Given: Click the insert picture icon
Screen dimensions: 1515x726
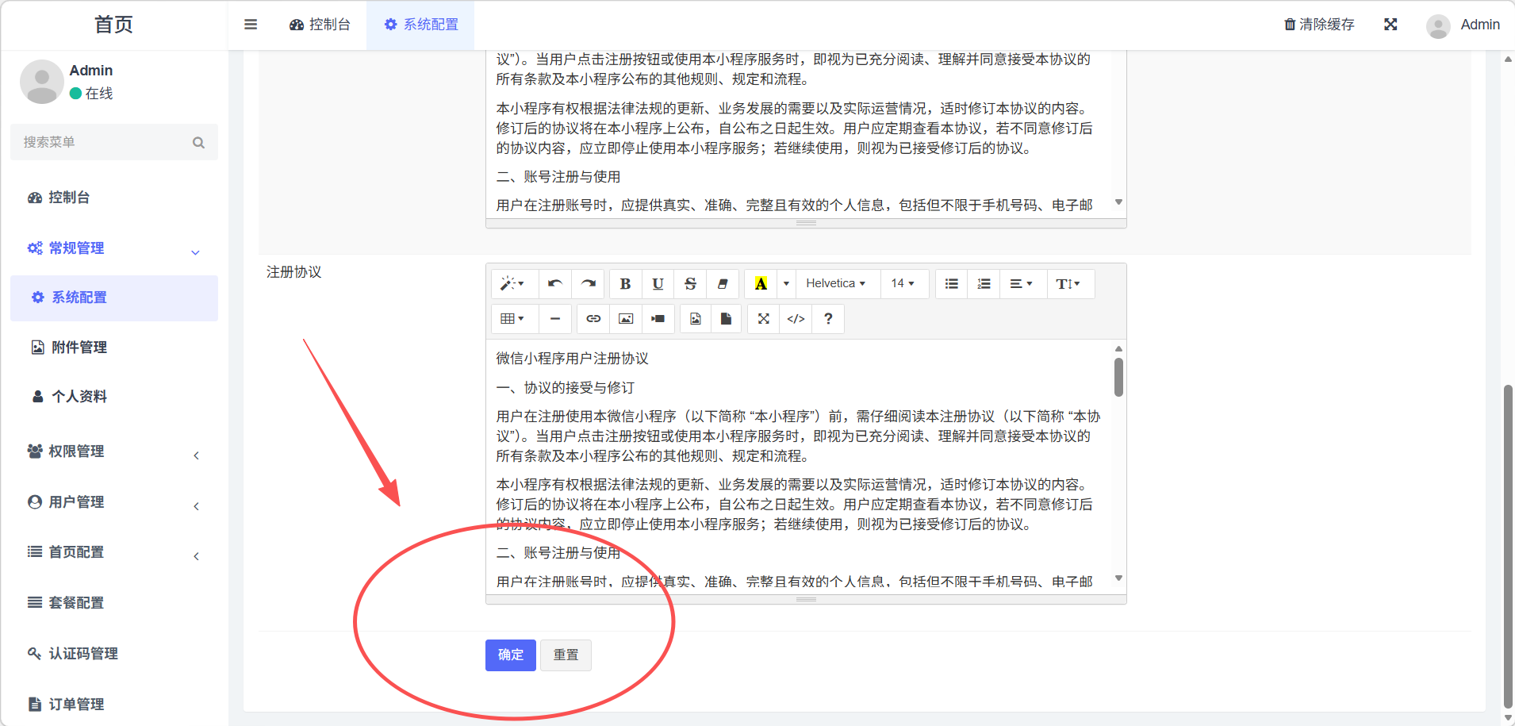Looking at the screenshot, I should (626, 319).
